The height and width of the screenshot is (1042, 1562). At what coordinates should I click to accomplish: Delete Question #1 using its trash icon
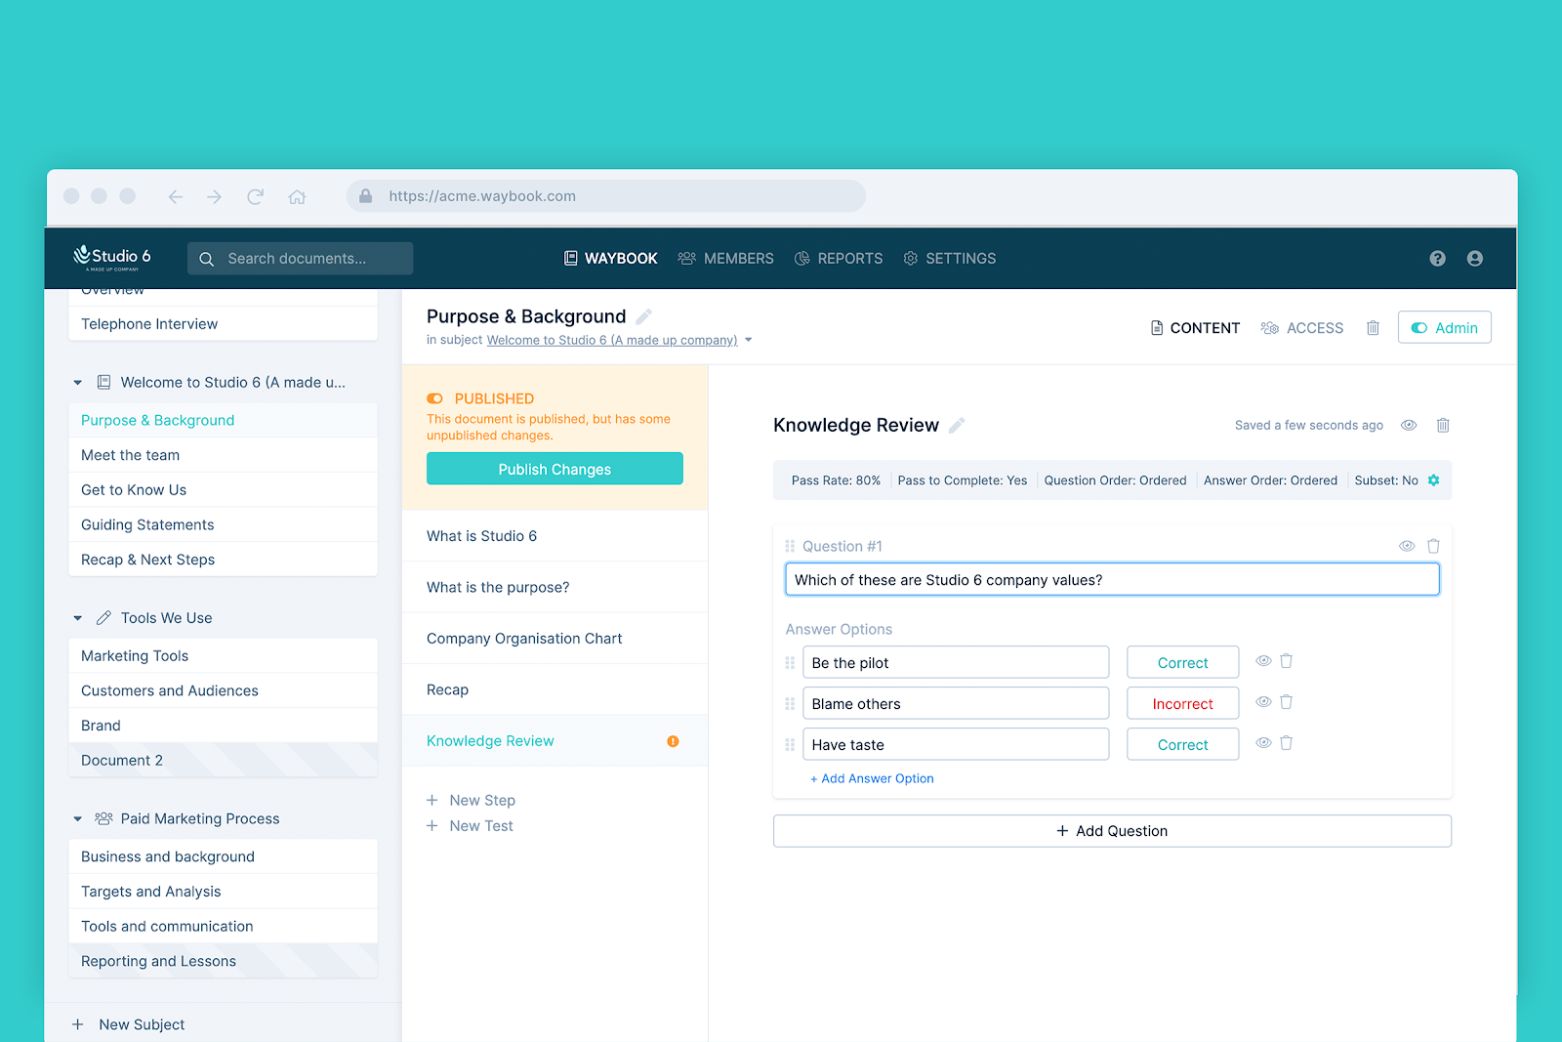coord(1433,546)
